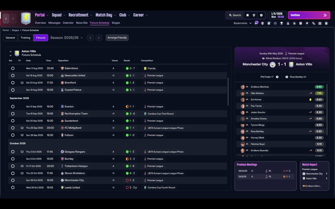Open the training cone bookmark icon
The width and height of the screenshot is (335, 209).
tap(288, 23)
